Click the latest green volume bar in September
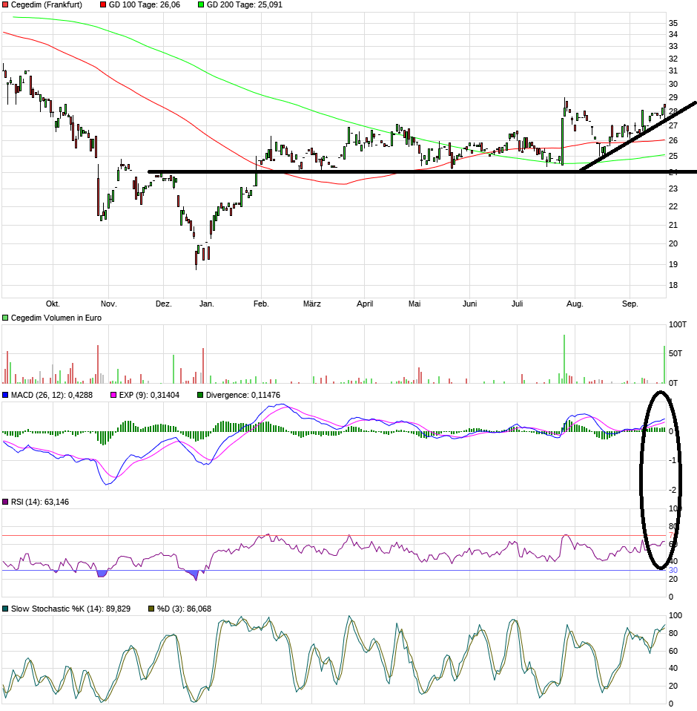 664,365
